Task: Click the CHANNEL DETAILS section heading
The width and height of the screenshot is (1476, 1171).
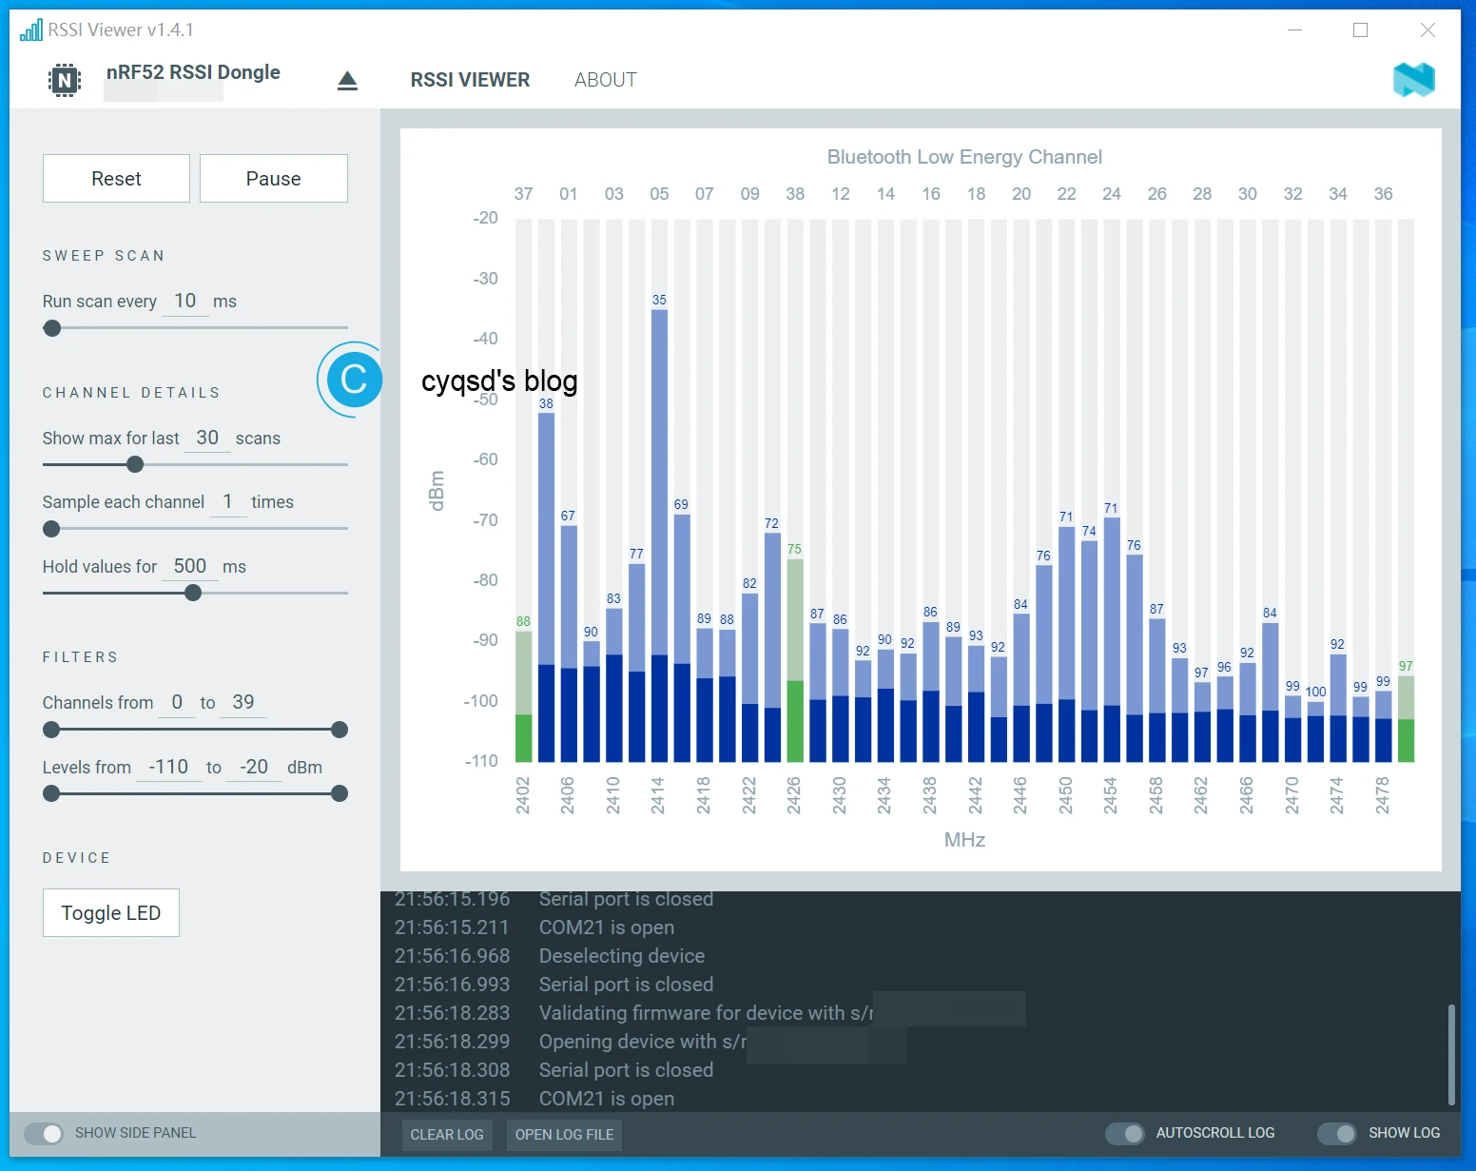Action: point(131,393)
